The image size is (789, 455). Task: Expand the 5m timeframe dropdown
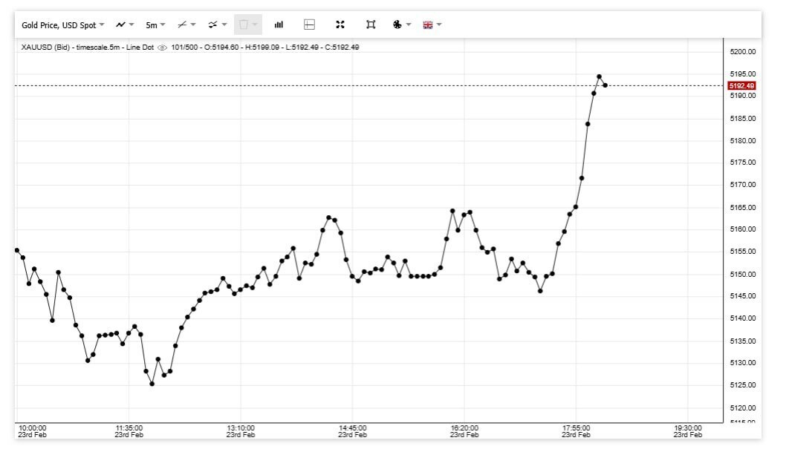pos(155,25)
